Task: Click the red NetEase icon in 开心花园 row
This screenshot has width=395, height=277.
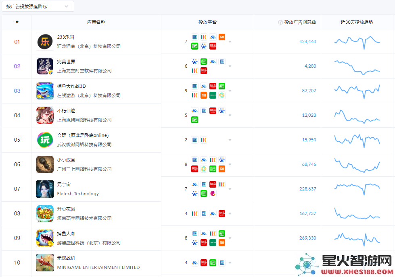Action: [222, 214]
